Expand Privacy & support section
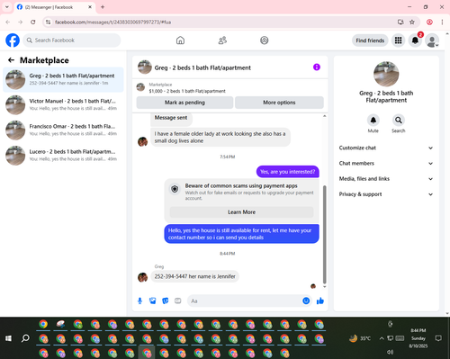Screen dimensions: 450x359 point(386,194)
